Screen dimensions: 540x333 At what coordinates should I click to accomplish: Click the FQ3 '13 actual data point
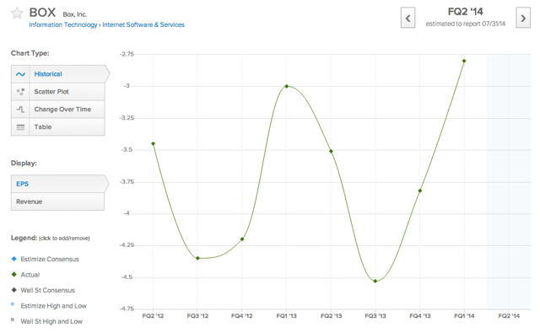pos(375,281)
